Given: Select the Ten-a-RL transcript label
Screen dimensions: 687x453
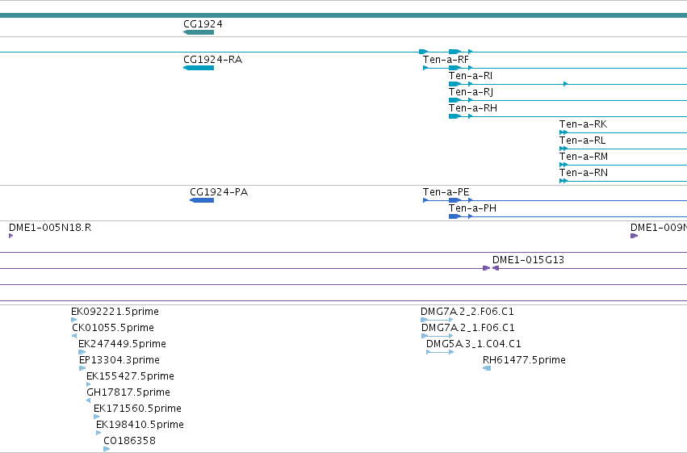Looking at the screenshot, I should (582, 141).
